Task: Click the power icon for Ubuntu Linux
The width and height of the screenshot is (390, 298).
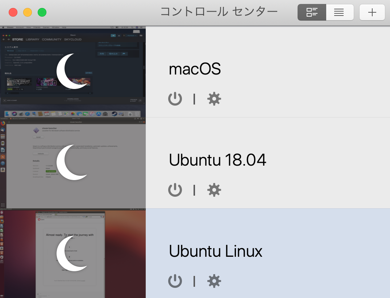Action: point(175,281)
